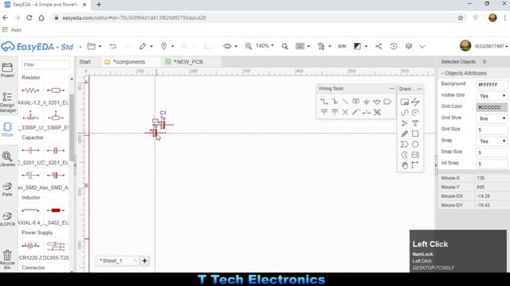Select the Text tool in Drawing Tools
Image resolution: width=510 pixels, height=286 pixels.
click(415, 123)
